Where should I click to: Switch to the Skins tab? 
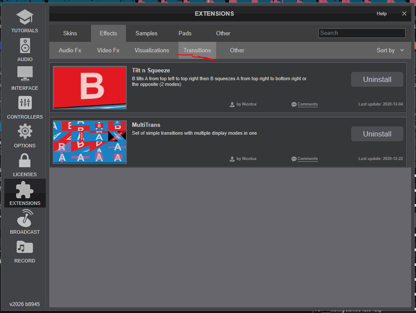70,34
